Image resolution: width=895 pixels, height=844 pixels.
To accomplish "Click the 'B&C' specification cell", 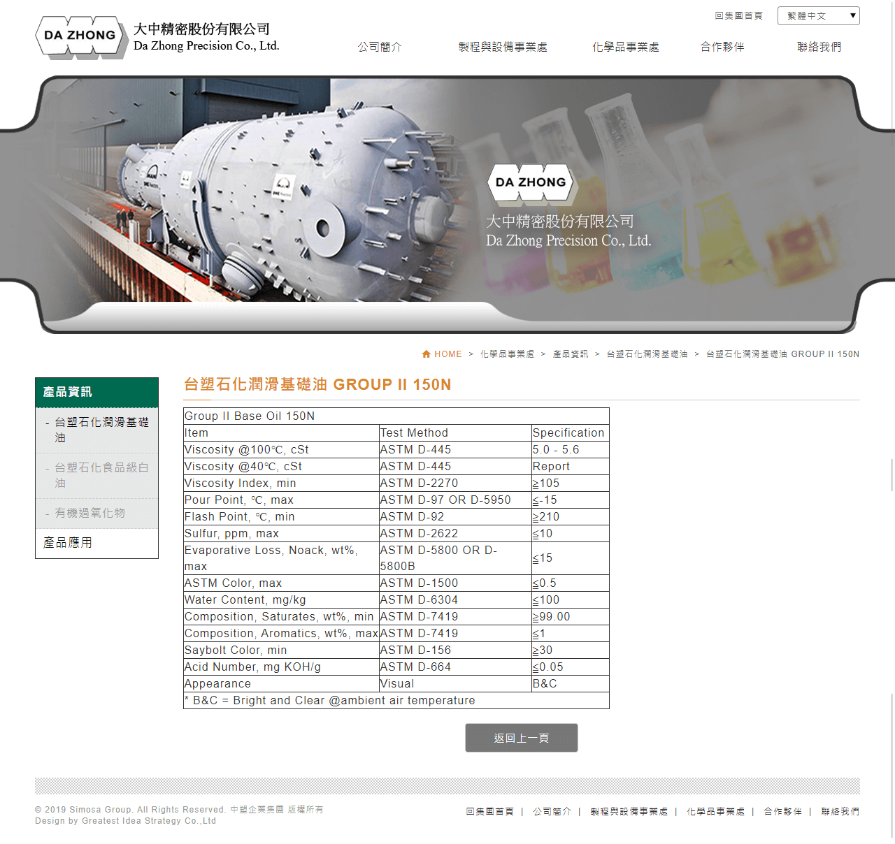I will (x=571, y=684).
